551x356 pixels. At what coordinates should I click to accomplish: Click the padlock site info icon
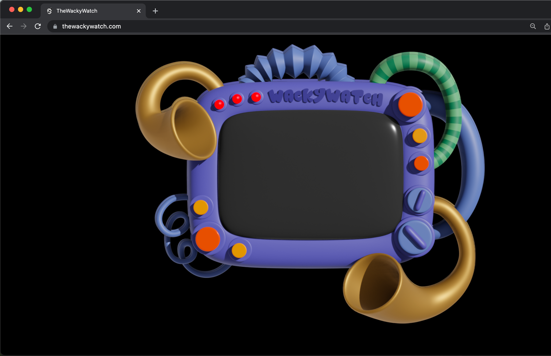click(55, 26)
